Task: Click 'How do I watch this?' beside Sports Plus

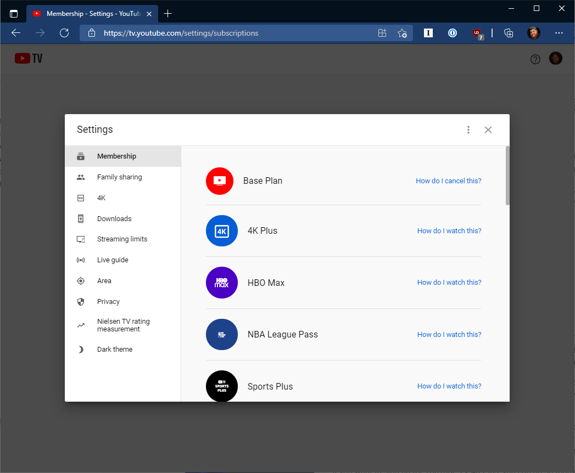Action: click(x=449, y=386)
